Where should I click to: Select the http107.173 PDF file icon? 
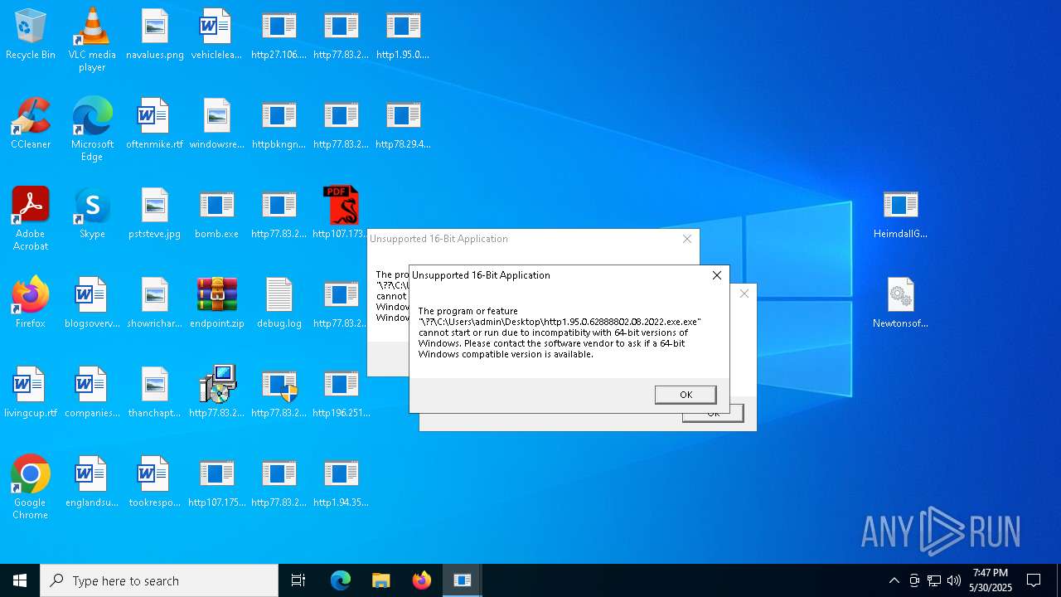tap(341, 214)
